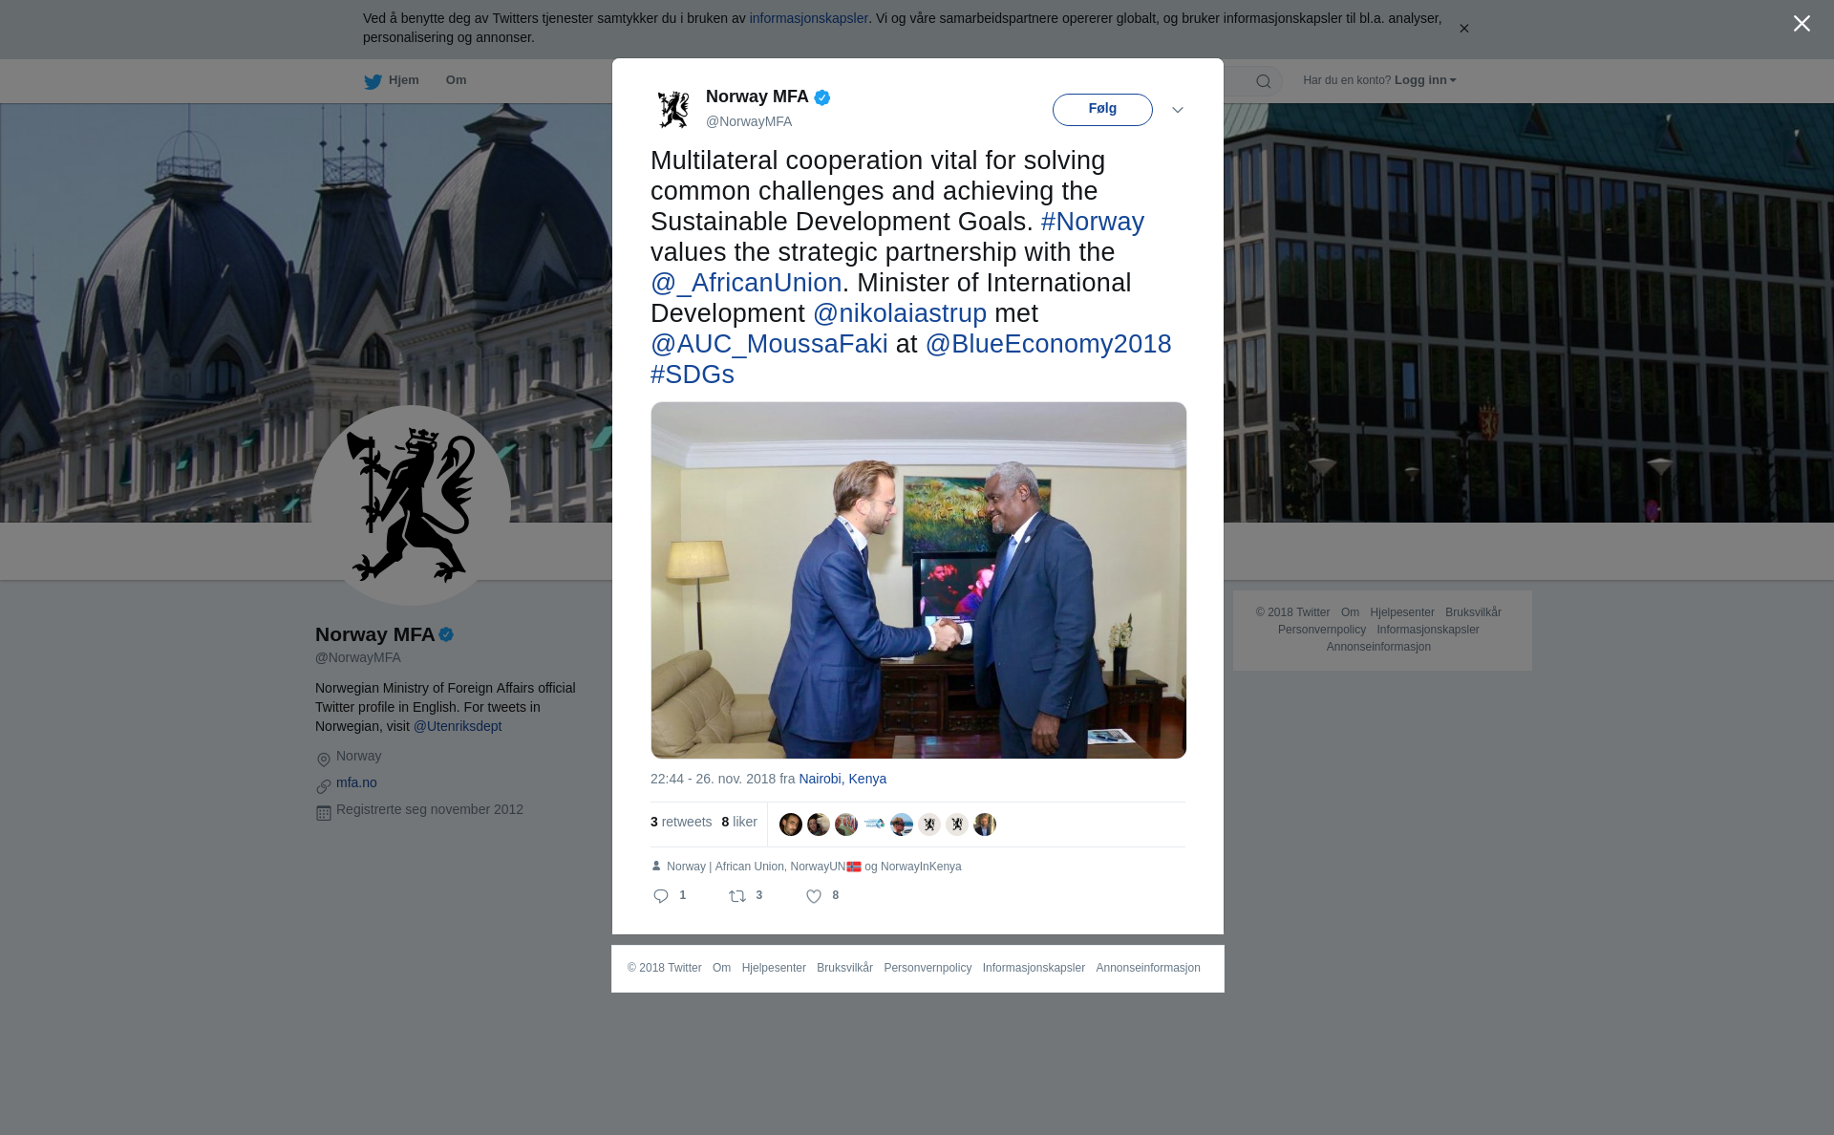Click Norway MFA lion avatar in tweet
The width and height of the screenshot is (1834, 1135).
[674, 109]
